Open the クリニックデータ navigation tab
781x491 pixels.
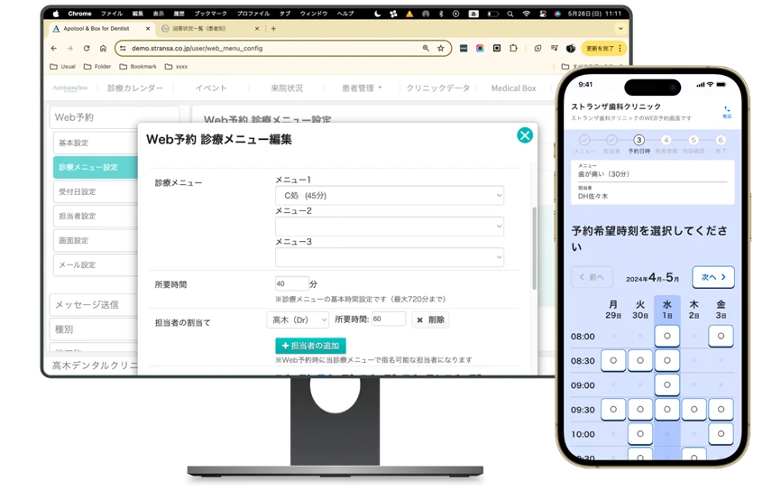tap(437, 88)
